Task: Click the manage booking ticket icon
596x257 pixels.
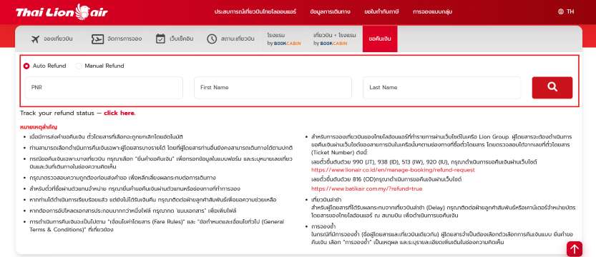Action: click(98, 39)
